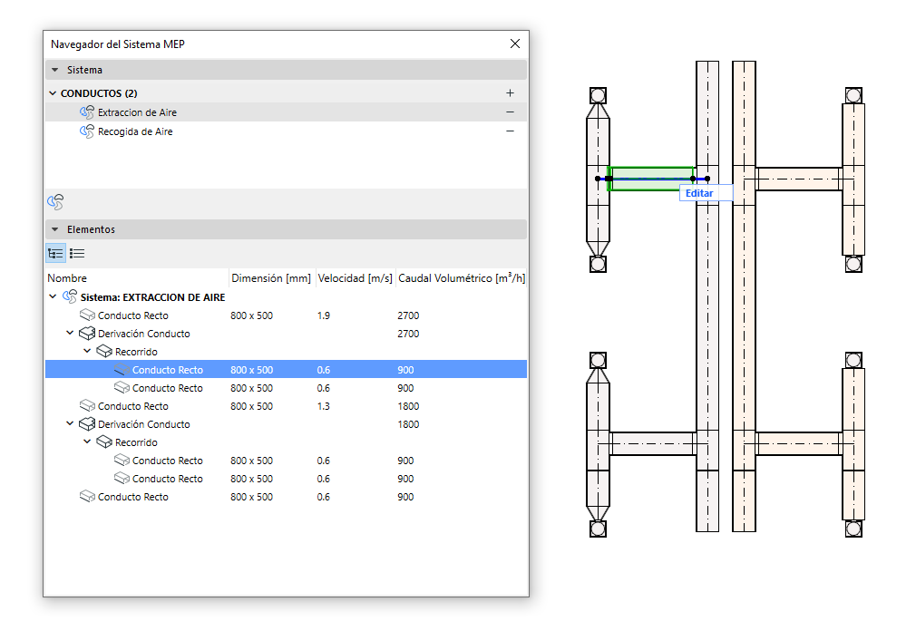Click the fan system icon below the system list
The image size is (916, 621).
55,202
